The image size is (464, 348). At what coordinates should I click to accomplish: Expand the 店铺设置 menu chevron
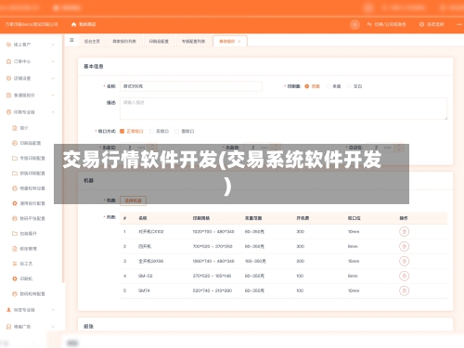(x=53, y=78)
